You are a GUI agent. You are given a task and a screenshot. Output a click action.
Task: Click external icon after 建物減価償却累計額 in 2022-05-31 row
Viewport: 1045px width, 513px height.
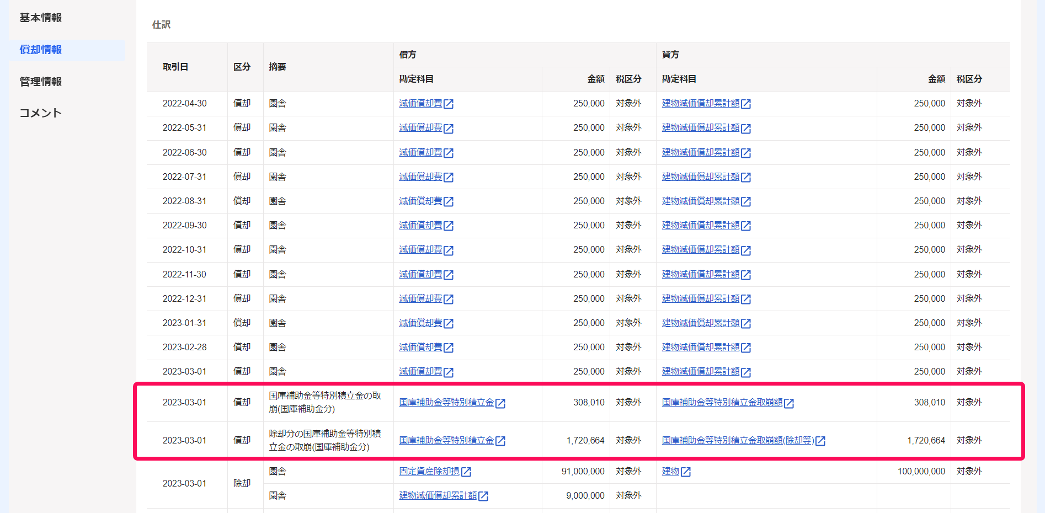coord(746,129)
